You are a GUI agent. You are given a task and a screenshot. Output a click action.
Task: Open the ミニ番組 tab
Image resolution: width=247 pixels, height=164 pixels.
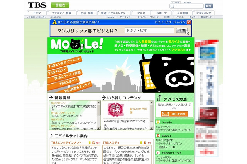point(183,13)
